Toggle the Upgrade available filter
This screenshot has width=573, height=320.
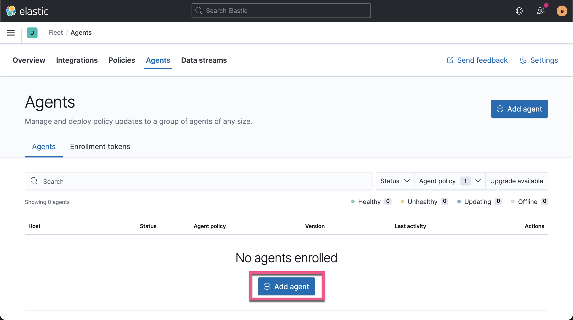pyautogui.click(x=516, y=181)
